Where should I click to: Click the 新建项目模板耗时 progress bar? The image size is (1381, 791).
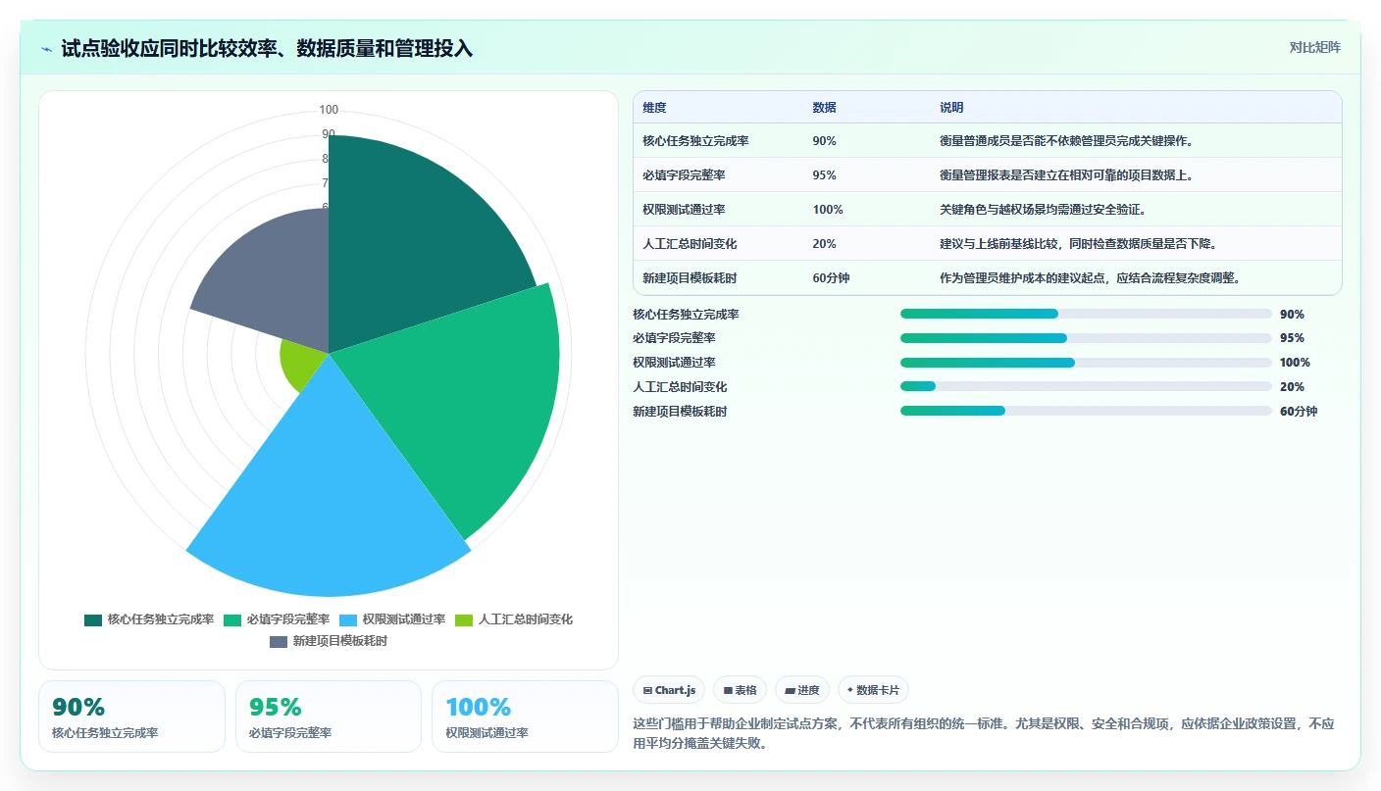(1086, 411)
